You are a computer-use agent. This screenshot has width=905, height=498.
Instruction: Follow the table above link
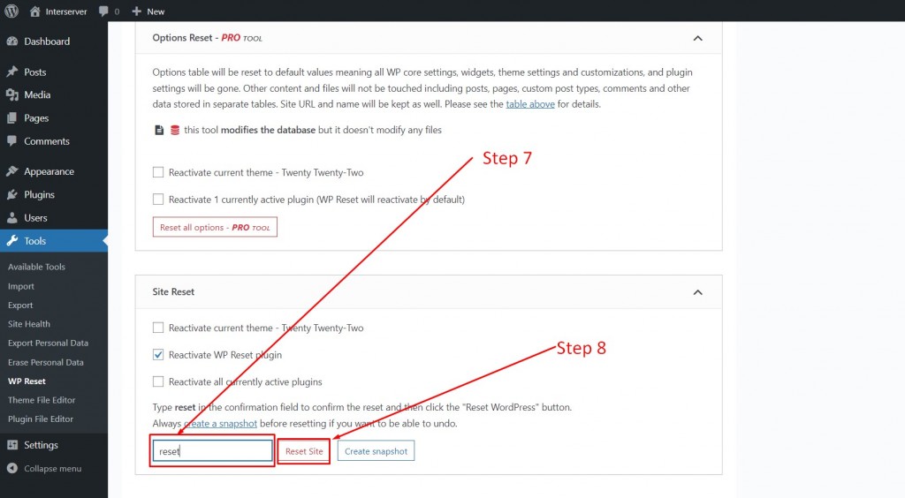pyautogui.click(x=530, y=104)
